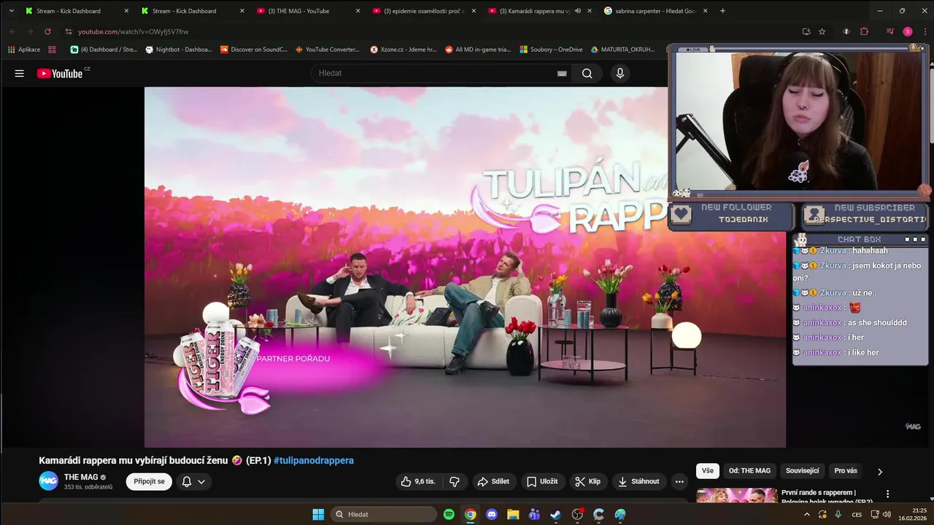This screenshot has height=525, width=934.
Task: Show hidden system tray icons chevron
Action: (x=806, y=514)
